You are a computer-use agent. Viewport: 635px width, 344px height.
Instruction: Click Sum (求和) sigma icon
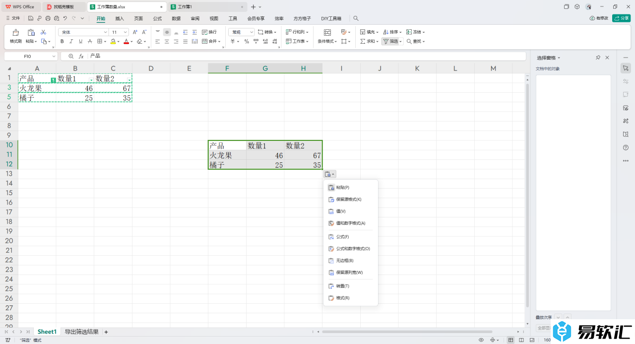click(x=363, y=42)
